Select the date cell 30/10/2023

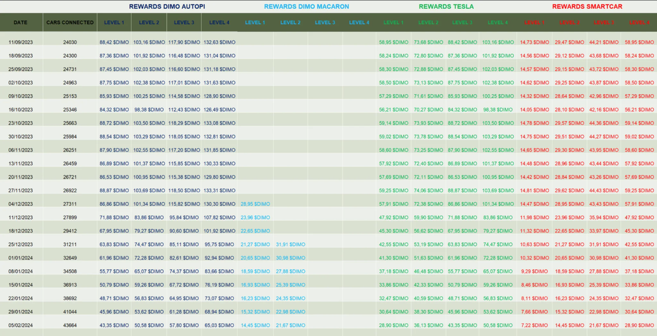(21, 136)
